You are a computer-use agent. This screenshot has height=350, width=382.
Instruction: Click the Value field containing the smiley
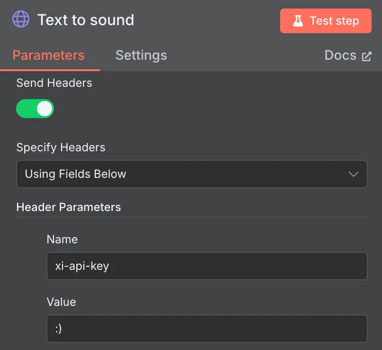(207, 329)
